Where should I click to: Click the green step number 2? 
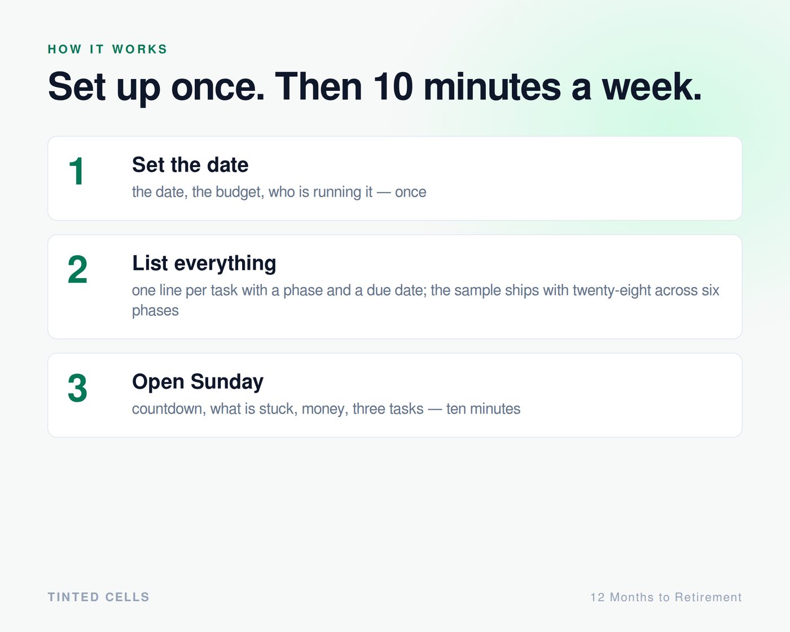click(77, 270)
